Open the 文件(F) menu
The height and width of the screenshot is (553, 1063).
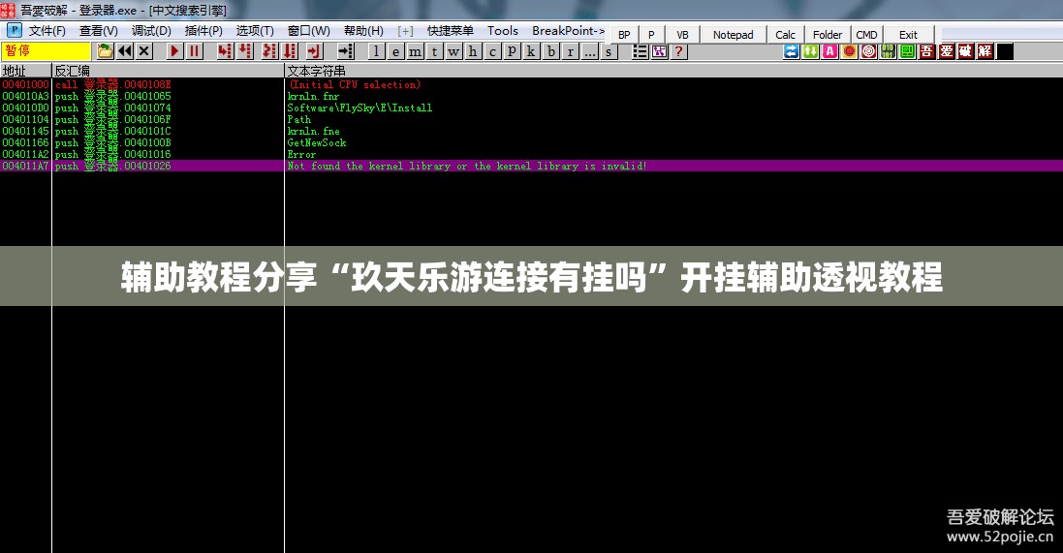tap(47, 31)
